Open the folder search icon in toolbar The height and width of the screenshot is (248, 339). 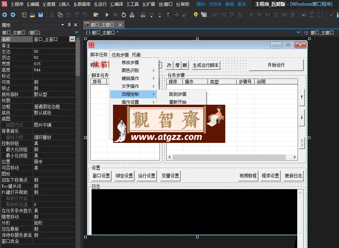pyautogui.click(x=96, y=15)
